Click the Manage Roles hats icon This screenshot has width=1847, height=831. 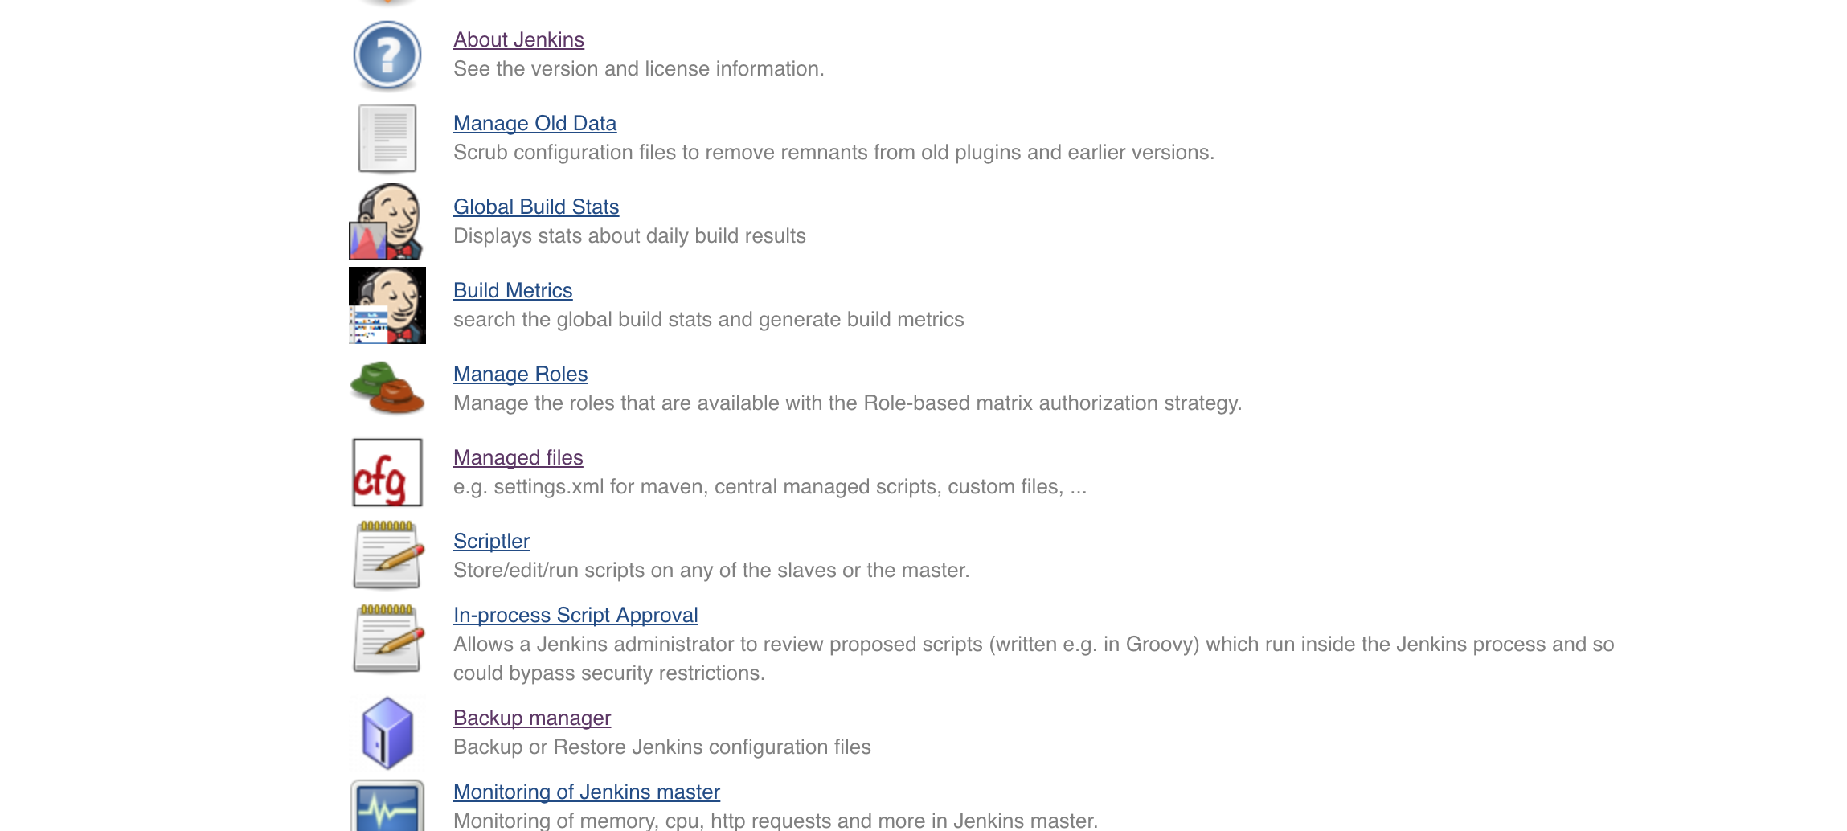(387, 388)
